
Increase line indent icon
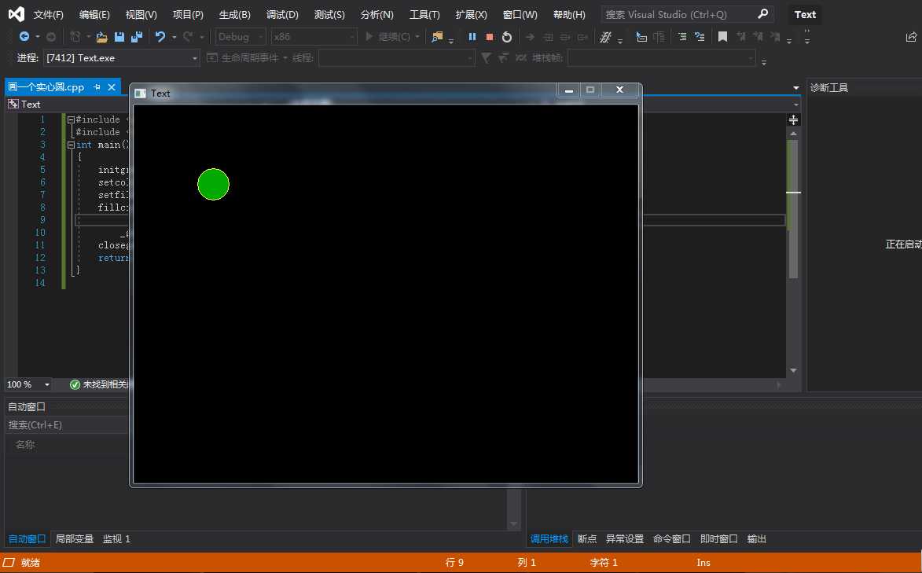pyautogui.click(x=699, y=37)
